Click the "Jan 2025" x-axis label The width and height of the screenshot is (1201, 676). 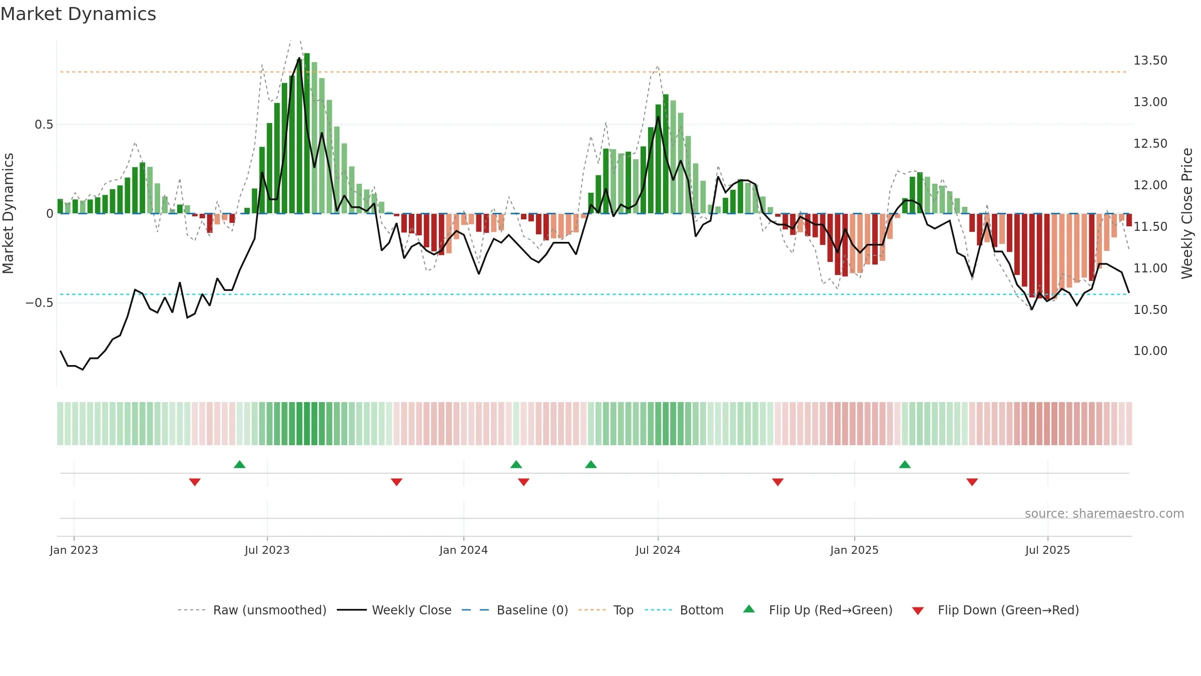pos(855,550)
